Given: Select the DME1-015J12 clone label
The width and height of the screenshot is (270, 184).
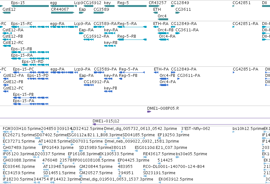Looking at the screenshot, I should coord(106,121).
